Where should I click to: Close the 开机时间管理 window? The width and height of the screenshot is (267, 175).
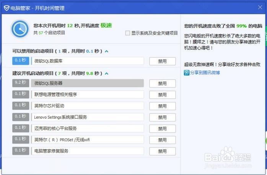click(x=260, y=7)
